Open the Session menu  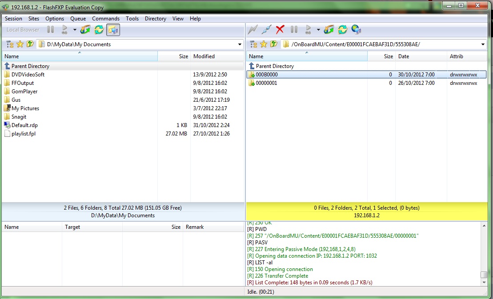click(13, 19)
